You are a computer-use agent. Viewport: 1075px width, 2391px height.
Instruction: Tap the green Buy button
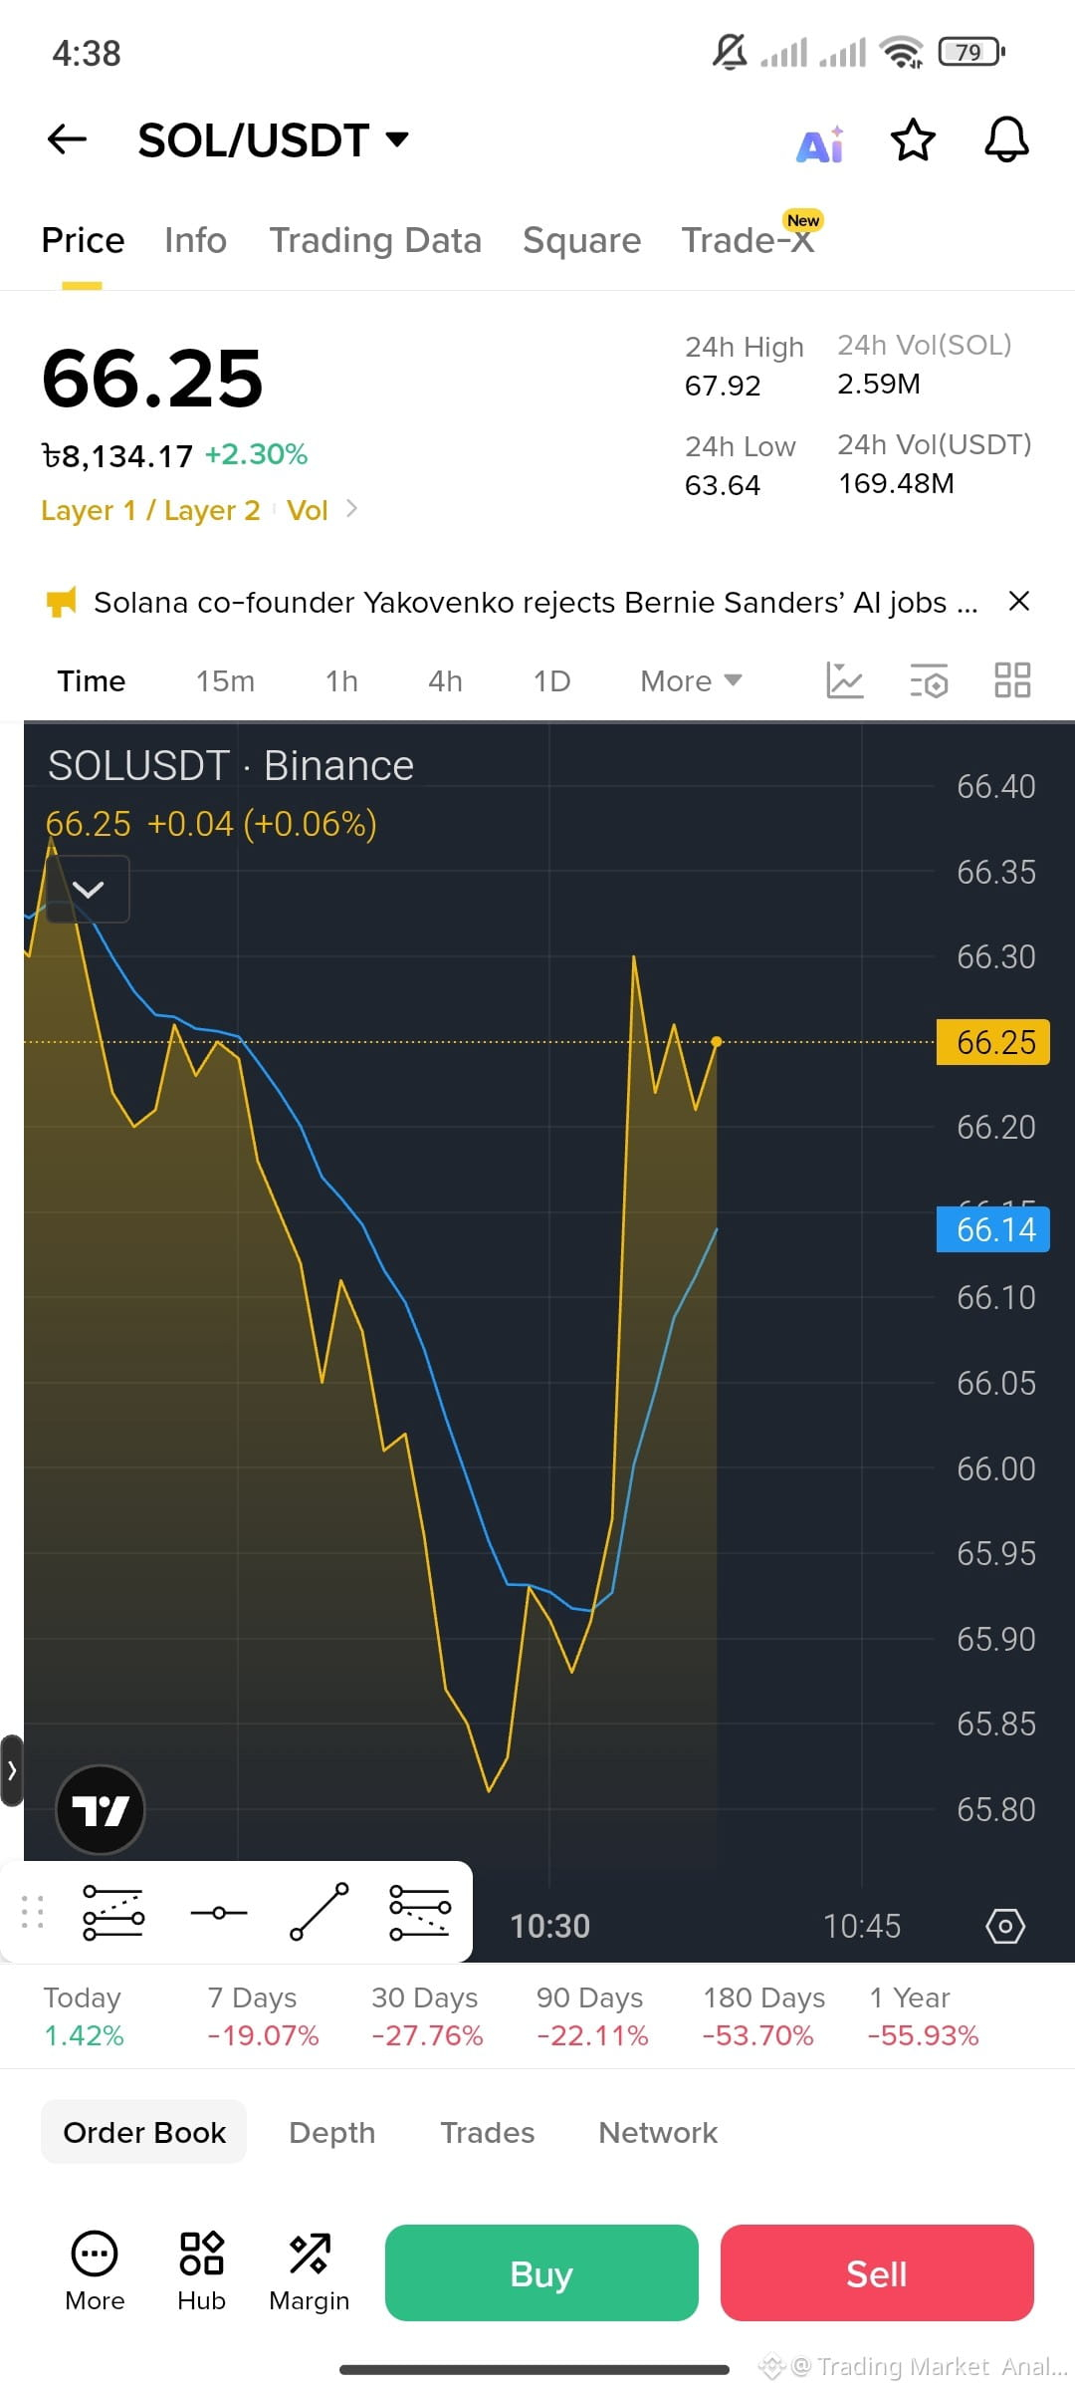tap(541, 2272)
